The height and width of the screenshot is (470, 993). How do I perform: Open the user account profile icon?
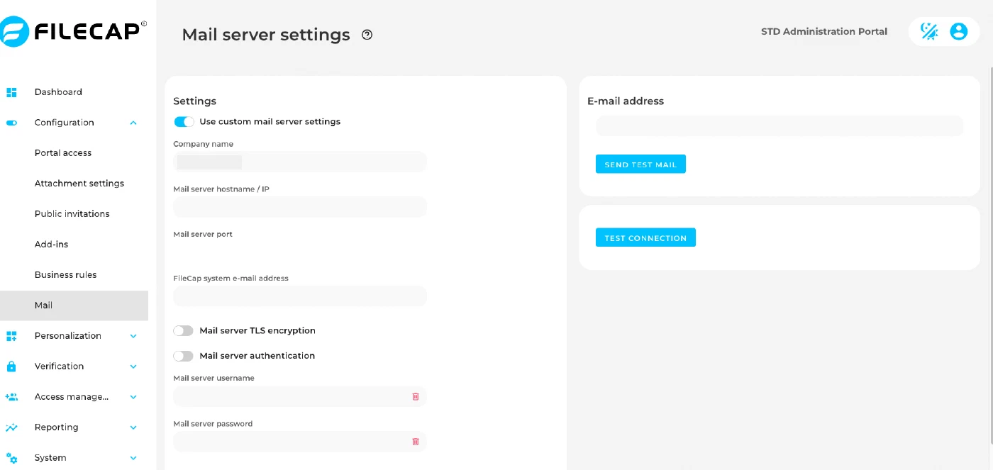click(x=958, y=31)
